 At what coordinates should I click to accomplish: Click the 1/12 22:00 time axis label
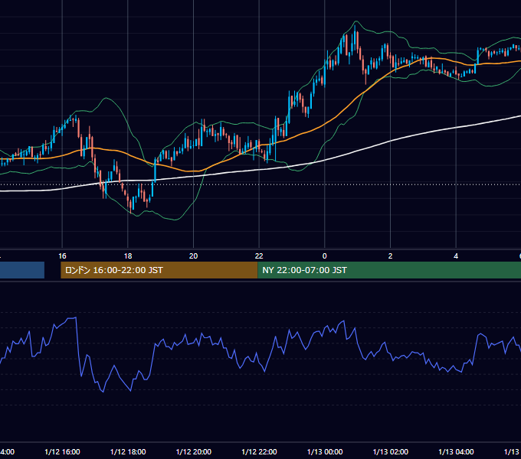(259, 451)
